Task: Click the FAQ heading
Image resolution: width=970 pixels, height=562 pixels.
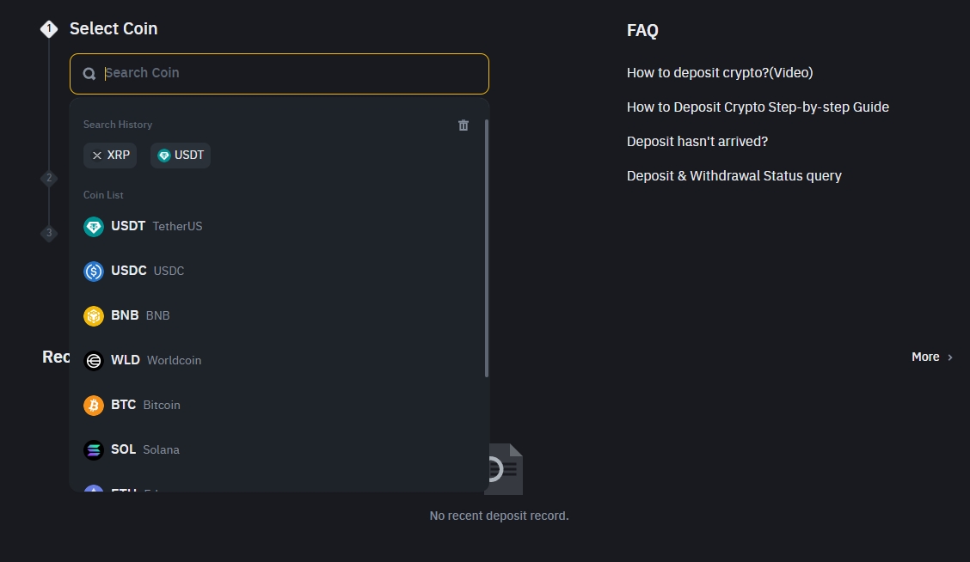Action: [642, 30]
